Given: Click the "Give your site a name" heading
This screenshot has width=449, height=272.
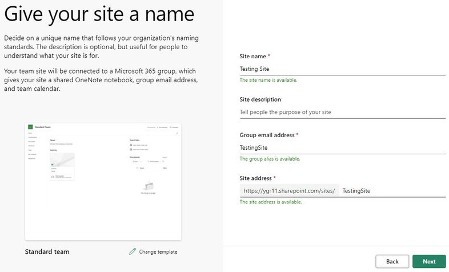Looking at the screenshot, I should [99, 13].
